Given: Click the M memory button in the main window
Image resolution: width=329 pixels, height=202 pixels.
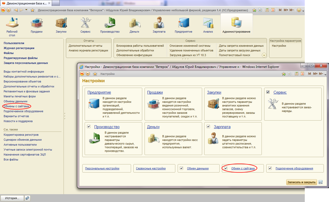Looking at the screenshot, I should pyautogui.click(x=280, y=10).
